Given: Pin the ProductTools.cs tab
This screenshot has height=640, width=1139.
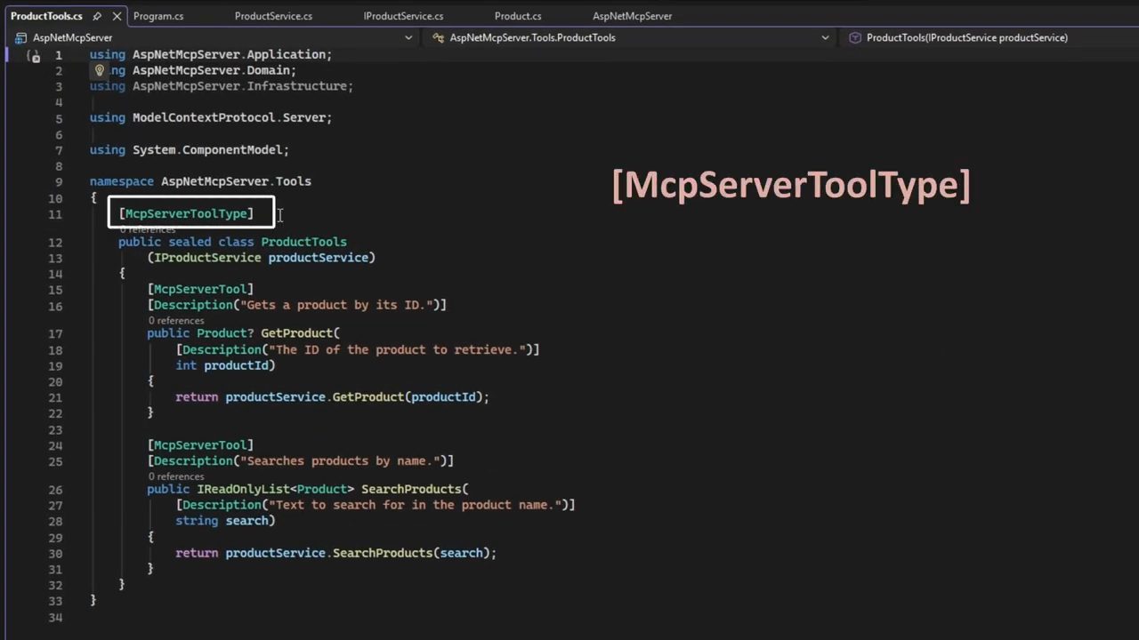Looking at the screenshot, I should (97, 16).
